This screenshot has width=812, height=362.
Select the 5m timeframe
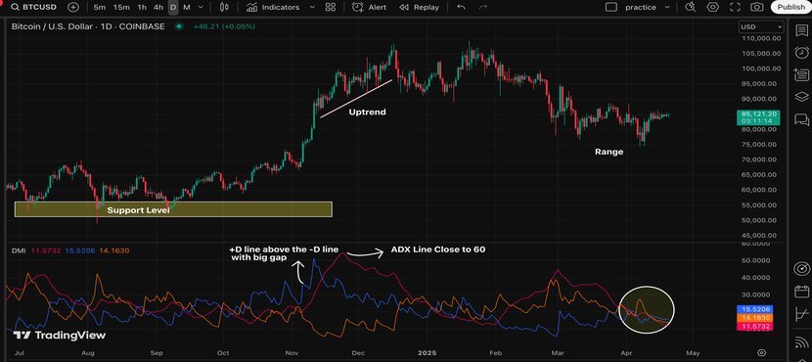click(x=100, y=7)
